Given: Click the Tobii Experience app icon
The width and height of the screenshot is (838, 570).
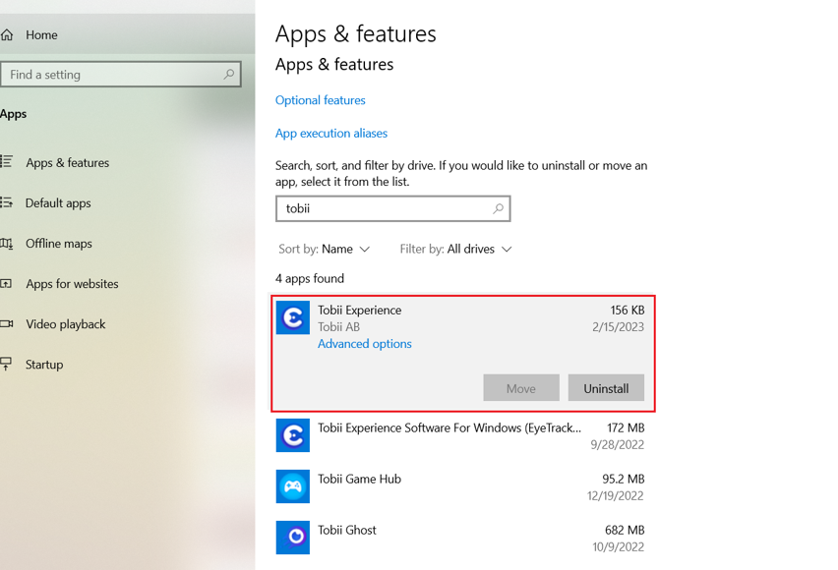Looking at the screenshot, I should click(292, 317).
